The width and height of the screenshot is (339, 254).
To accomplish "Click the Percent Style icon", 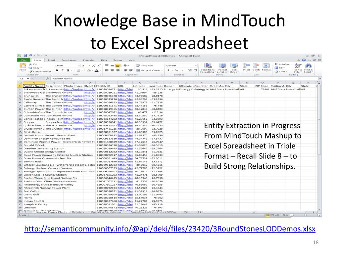I will click(x=176, y=70).
